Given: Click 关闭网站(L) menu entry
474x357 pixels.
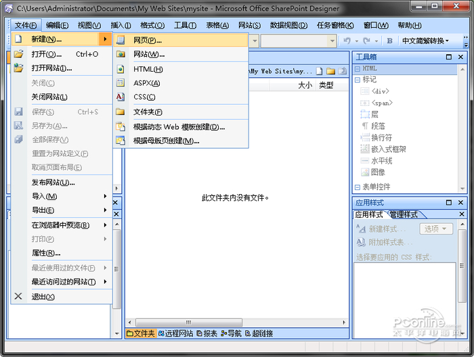Looking at the screenshot, I should point(62,97).
